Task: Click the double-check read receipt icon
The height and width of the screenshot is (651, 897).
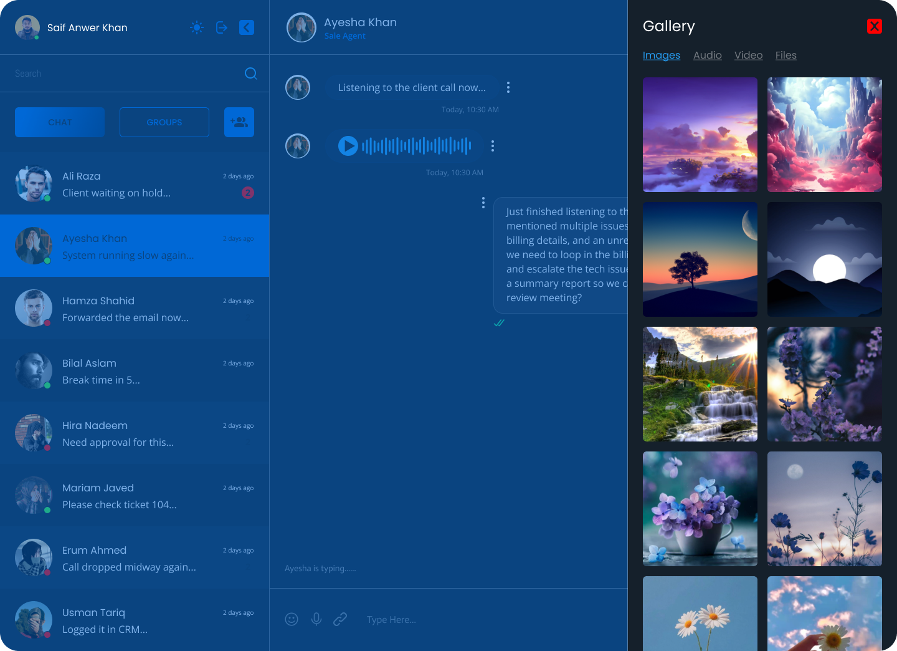Action: point(499,323)
